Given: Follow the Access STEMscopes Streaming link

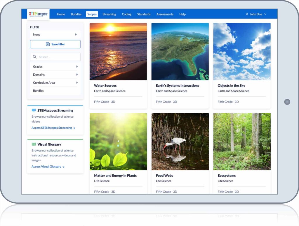Looking at the screenshot, I should (x=53, y=128).
